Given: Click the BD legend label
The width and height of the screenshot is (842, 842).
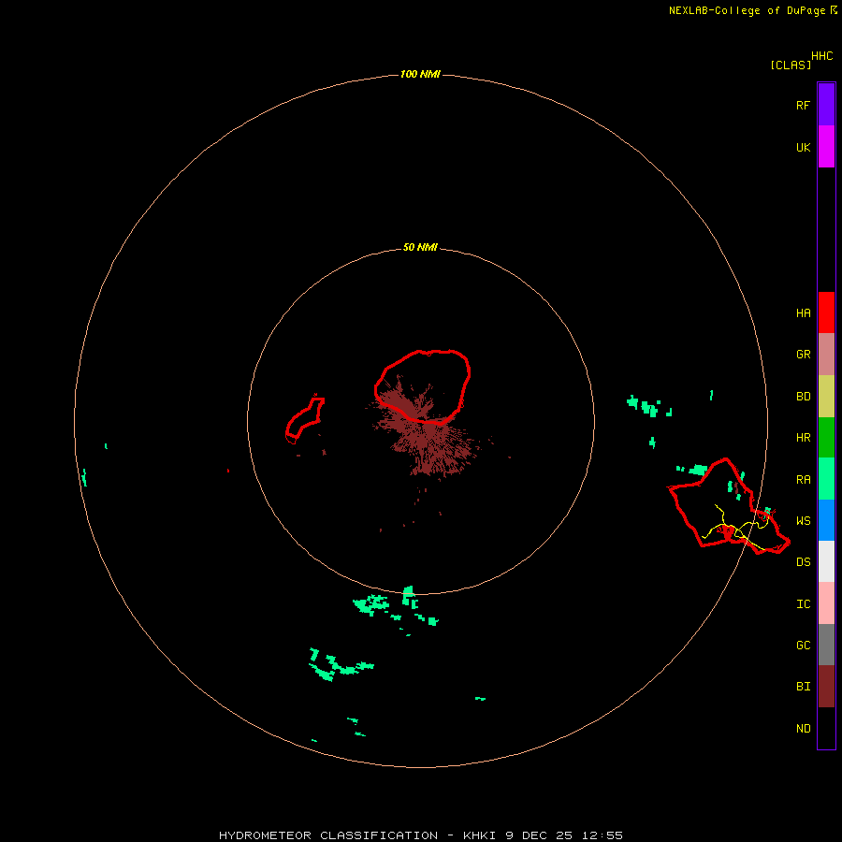Looking at the screenshot, I should [x=803, y=397].
